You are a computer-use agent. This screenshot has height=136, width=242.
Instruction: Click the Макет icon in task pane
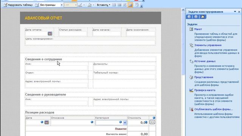coord(191,29)
